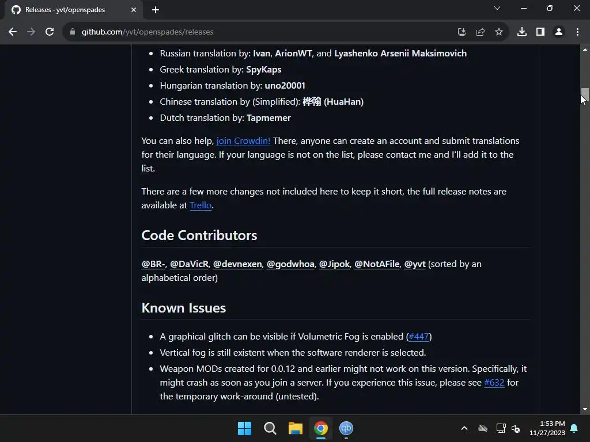This screenshot has height=442, width=590.
Task: Open Chrome three-dot menu
Action: pyautogui.click(x=577, y=32)
